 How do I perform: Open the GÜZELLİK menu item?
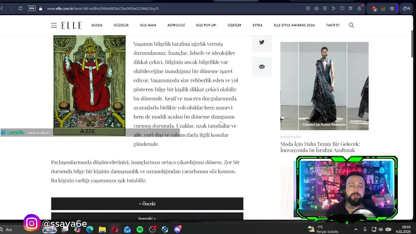click(121, 25)
